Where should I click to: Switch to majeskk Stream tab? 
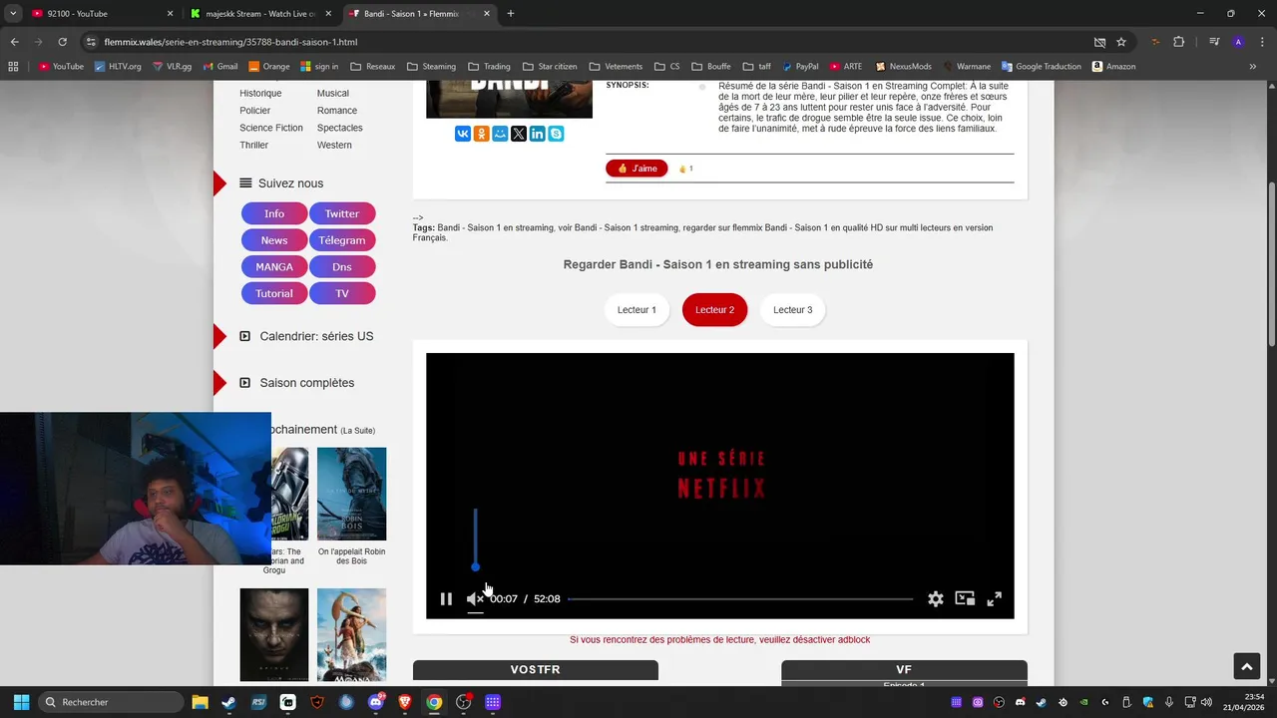click(x=260, y=14)
